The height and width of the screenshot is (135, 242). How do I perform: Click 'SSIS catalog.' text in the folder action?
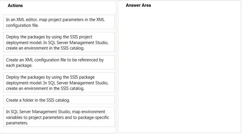coord(58,100)
